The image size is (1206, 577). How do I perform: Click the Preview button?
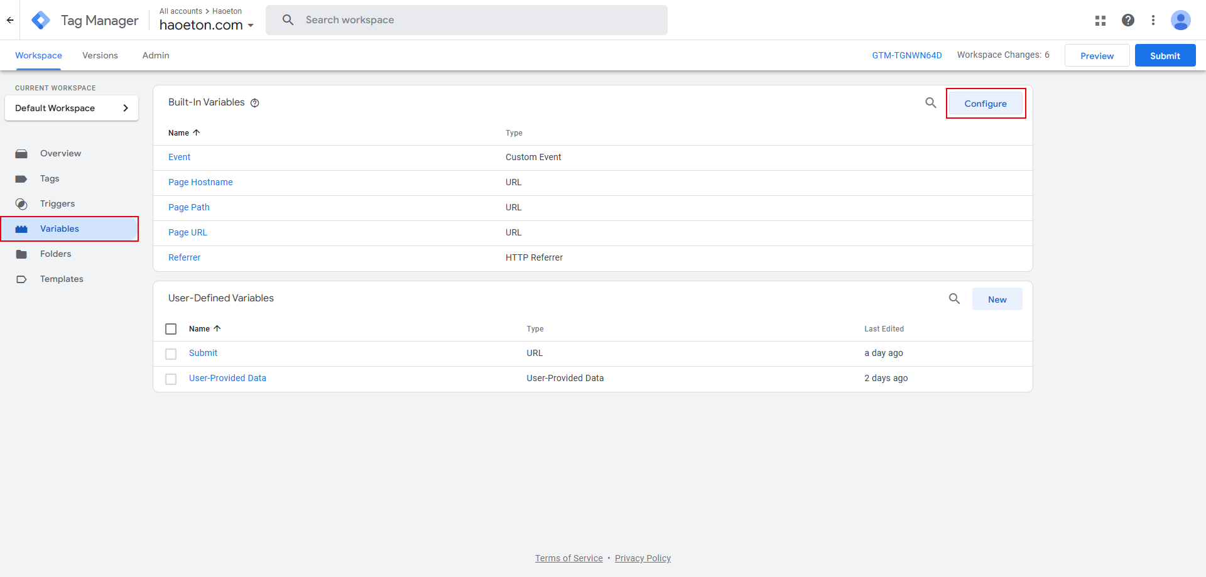coord(1097,56)
